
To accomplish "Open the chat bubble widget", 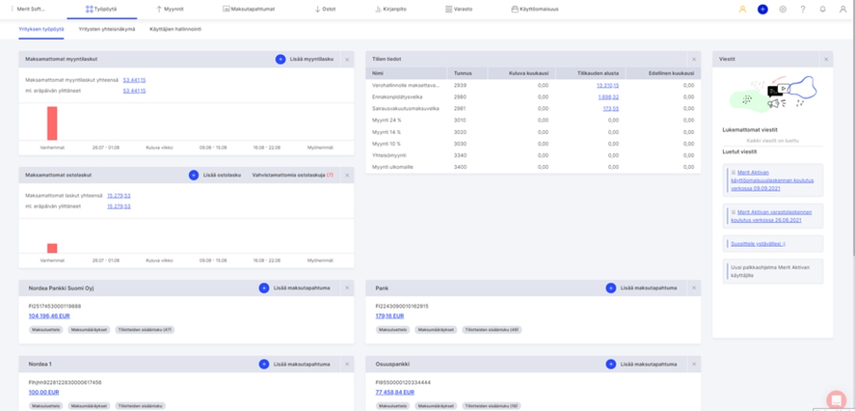I will [x=836, y=399].
